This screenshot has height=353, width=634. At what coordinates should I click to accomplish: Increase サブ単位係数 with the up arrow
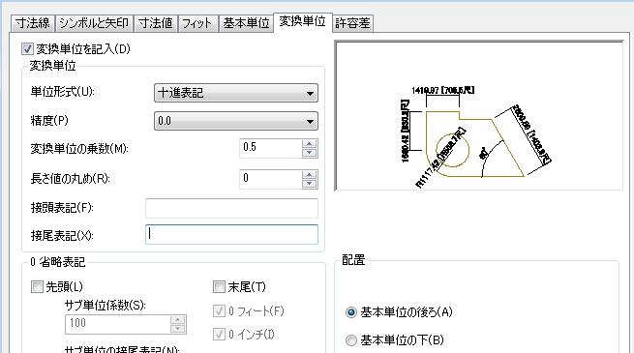coord(177,320)
